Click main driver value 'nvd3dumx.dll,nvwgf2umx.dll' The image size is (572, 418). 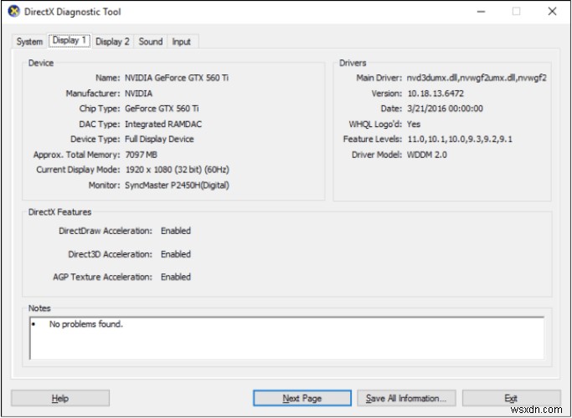(477, 78)
